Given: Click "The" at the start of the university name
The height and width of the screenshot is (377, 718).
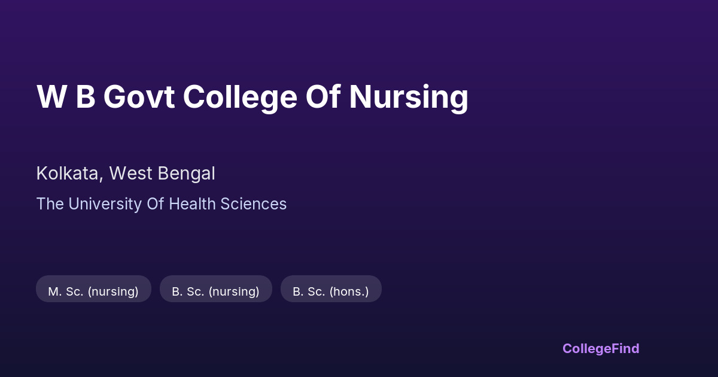Looking at the screenshot, I should (50, 204).
